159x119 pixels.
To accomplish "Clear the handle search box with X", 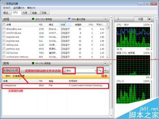I will pos(96,71).
